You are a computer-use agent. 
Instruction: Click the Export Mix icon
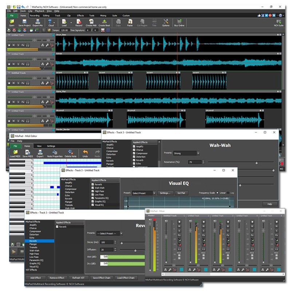pos(38,23)
